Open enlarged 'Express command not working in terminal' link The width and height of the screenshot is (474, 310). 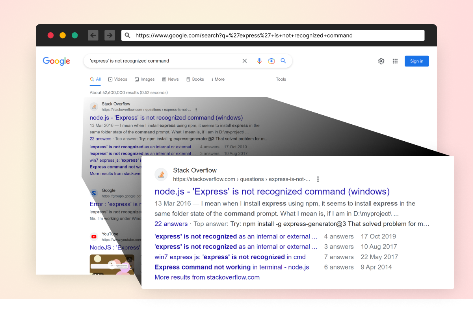pyautogui.click(x=232, y=267)
